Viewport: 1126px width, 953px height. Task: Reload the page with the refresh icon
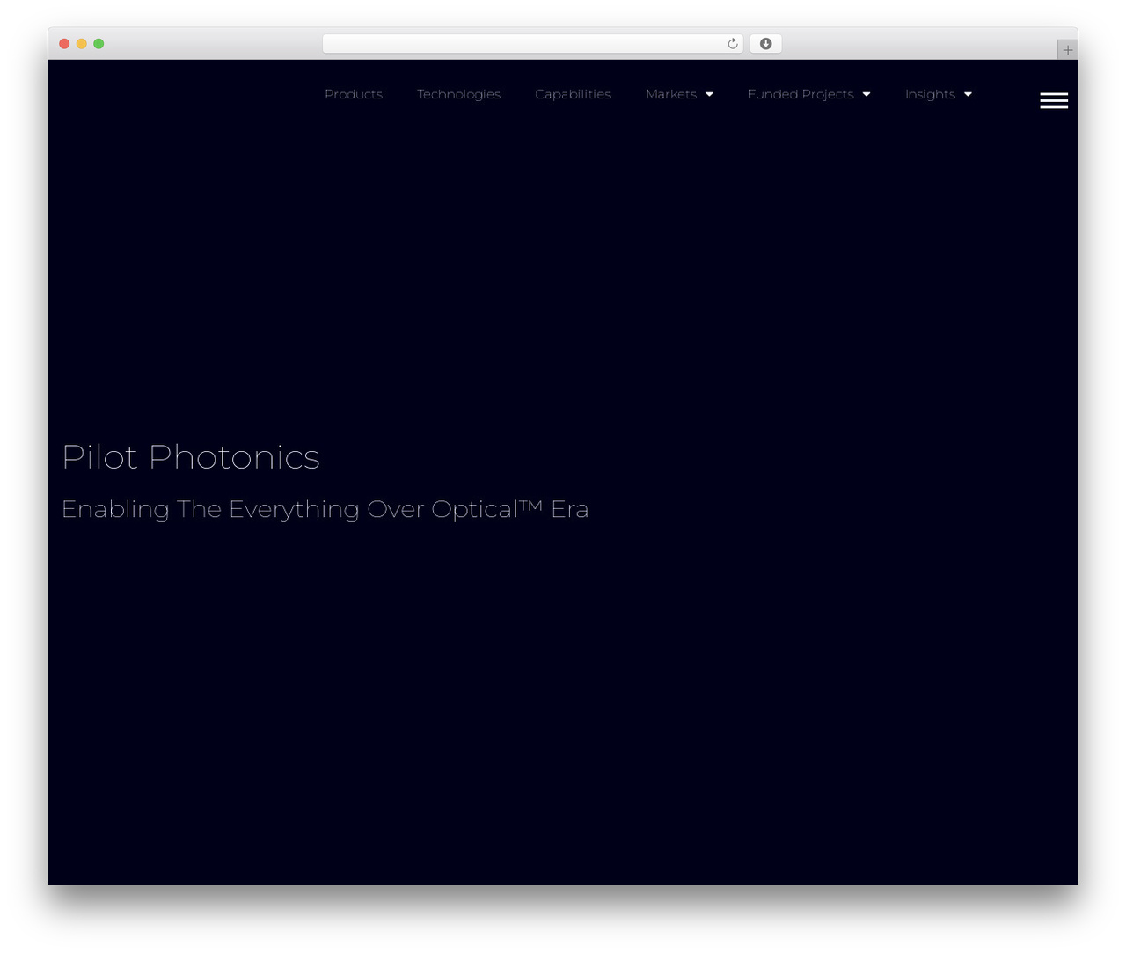[733, 44]
